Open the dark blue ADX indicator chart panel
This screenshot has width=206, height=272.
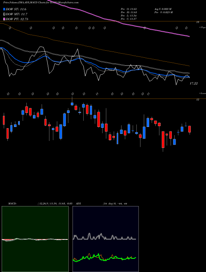point(105,239)
